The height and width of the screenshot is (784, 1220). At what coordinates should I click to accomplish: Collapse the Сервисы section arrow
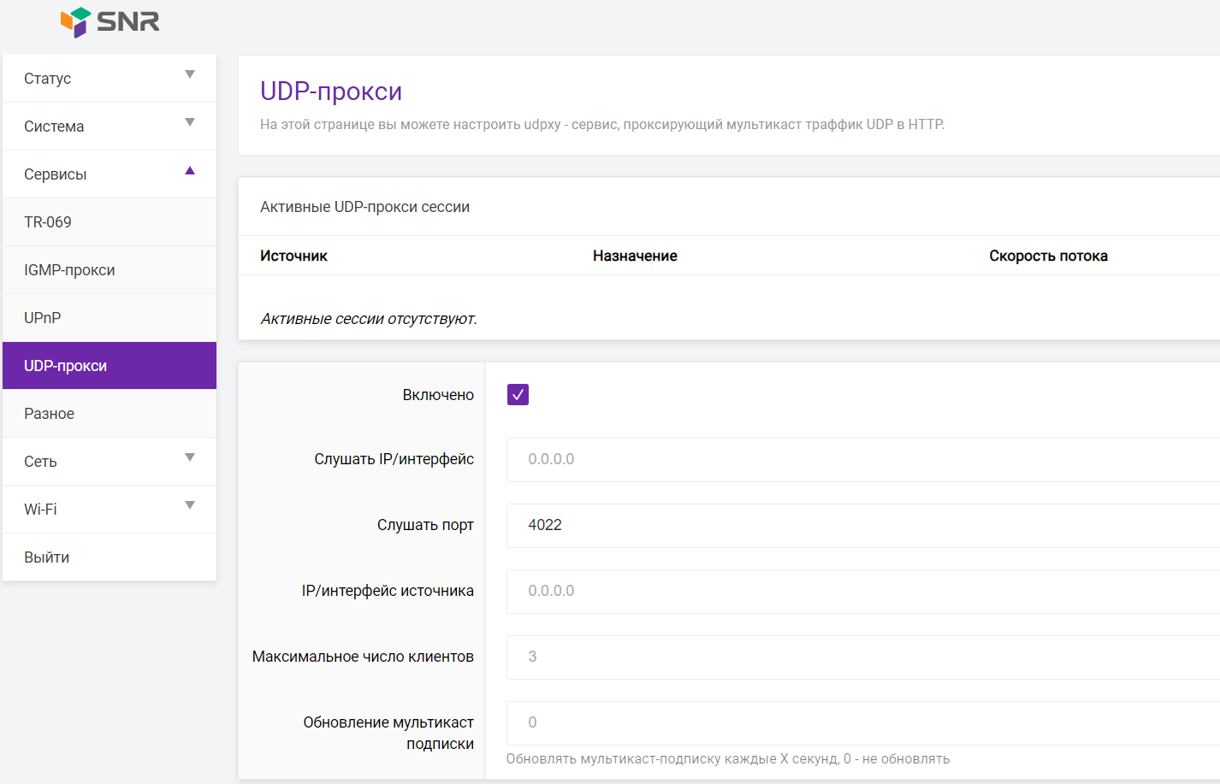pos(190,171)
